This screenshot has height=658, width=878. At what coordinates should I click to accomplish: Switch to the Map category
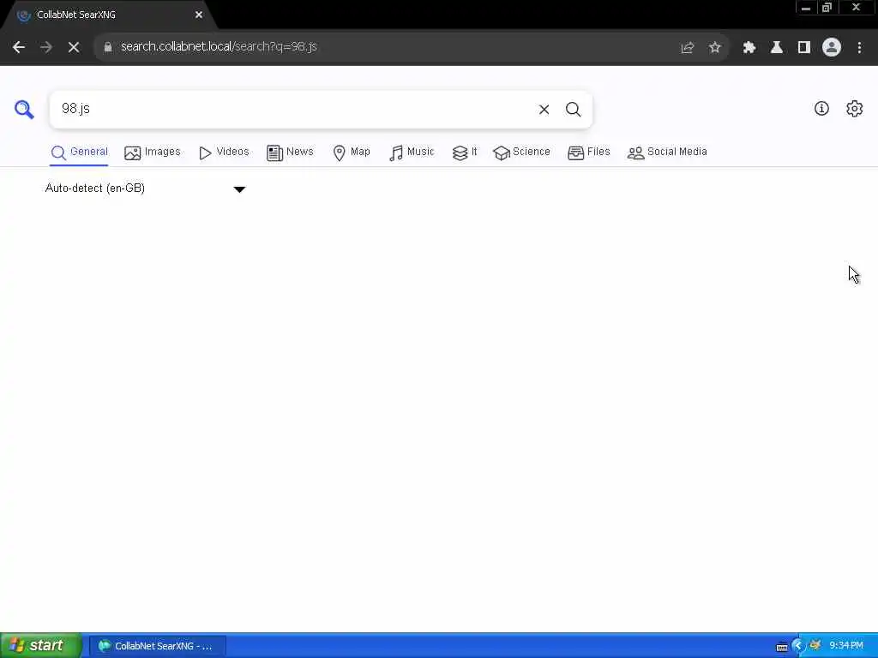click(352, 153)
